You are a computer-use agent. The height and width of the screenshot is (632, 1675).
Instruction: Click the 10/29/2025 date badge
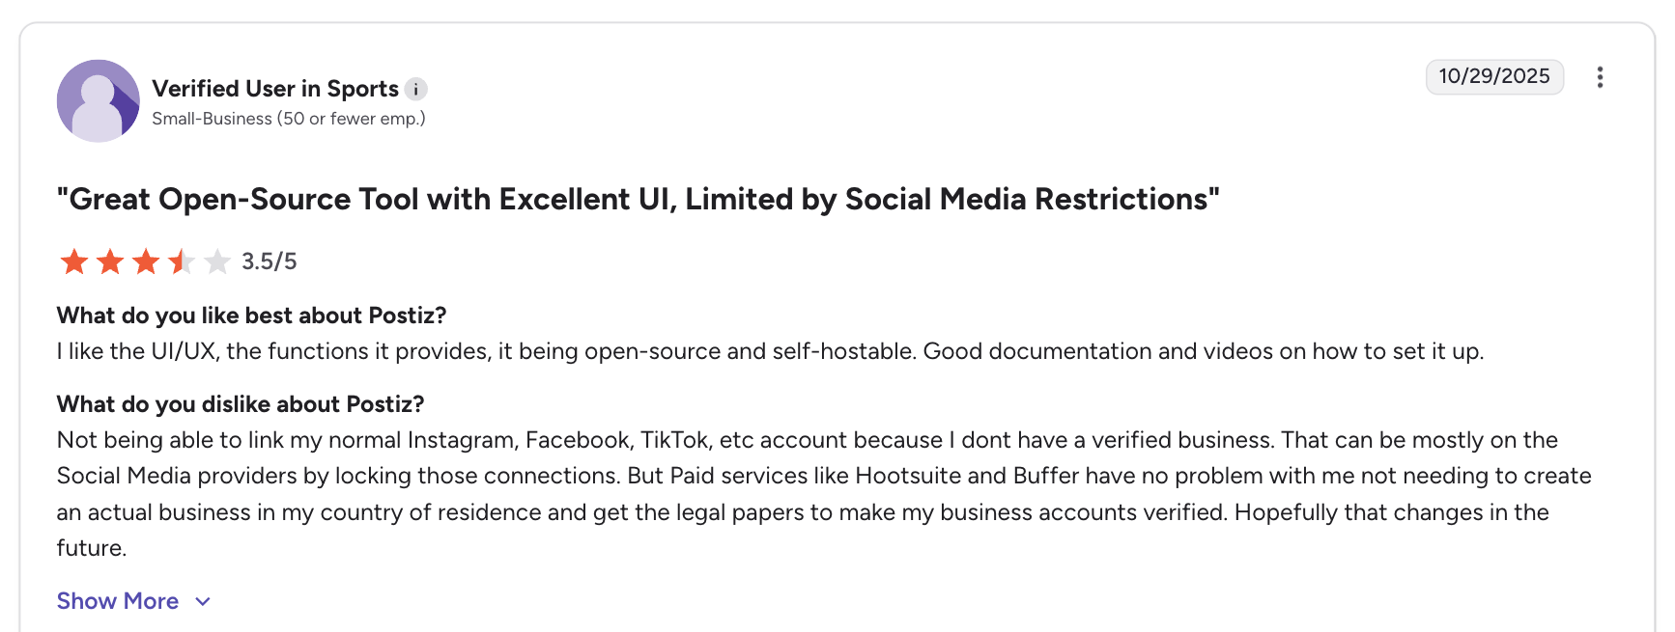pos(1494,76)
